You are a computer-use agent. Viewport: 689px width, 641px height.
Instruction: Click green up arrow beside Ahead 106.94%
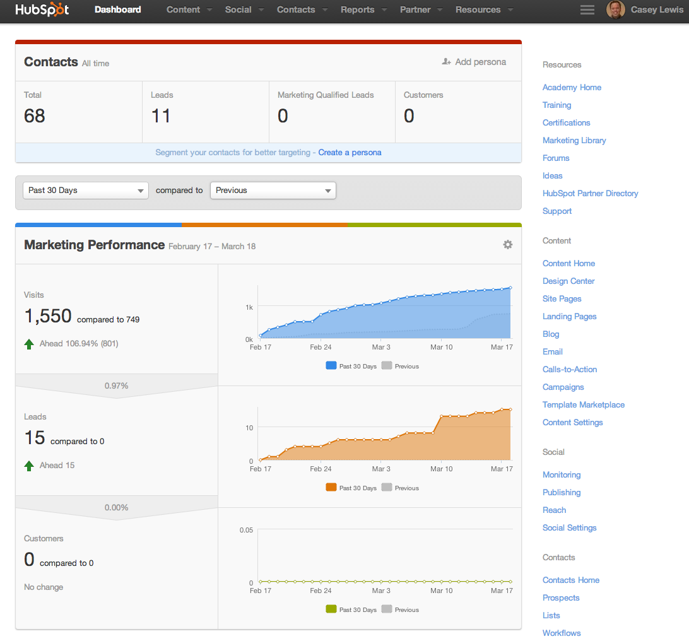tap(29, 344)
